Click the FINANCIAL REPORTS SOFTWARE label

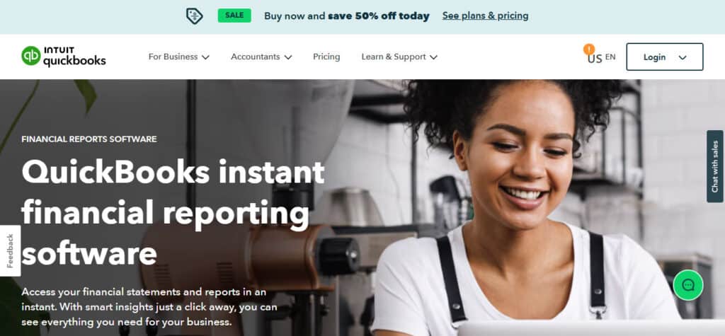[x=89, y=139]
